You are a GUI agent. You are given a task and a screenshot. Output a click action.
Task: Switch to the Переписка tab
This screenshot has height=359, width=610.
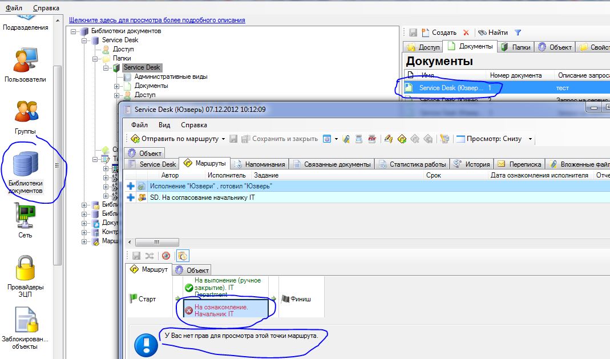(x=519, y=164)
